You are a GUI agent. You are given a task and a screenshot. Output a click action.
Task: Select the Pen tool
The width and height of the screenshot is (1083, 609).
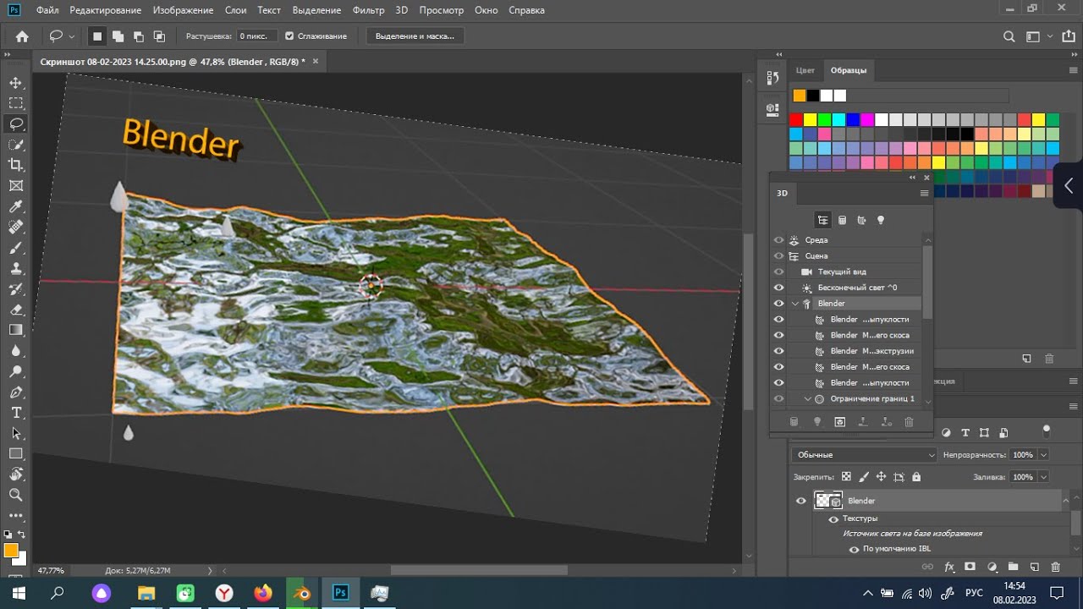[16, 392]
